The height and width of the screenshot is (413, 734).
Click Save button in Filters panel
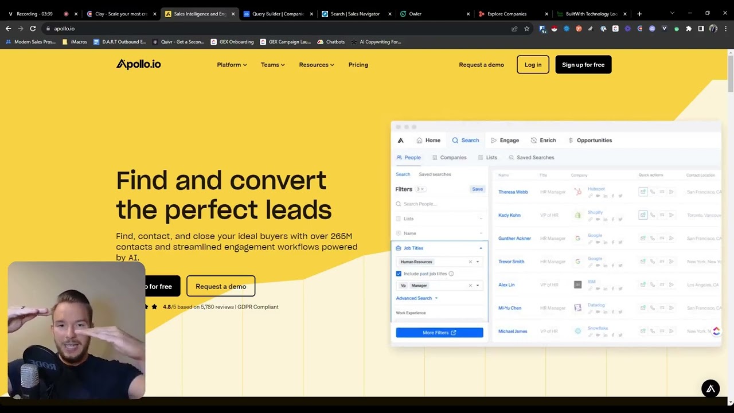tap(477, 189)
